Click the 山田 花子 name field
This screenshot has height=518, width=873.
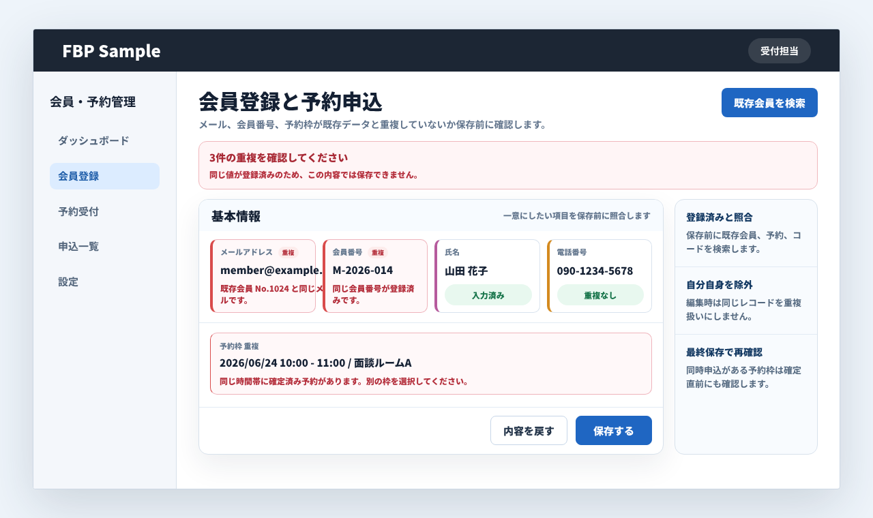tap(487, 276)
